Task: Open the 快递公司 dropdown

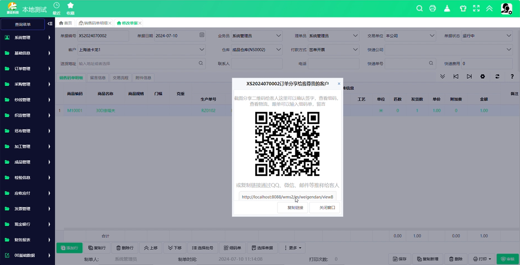Action: pyautogui.click(x=449, y=50)
